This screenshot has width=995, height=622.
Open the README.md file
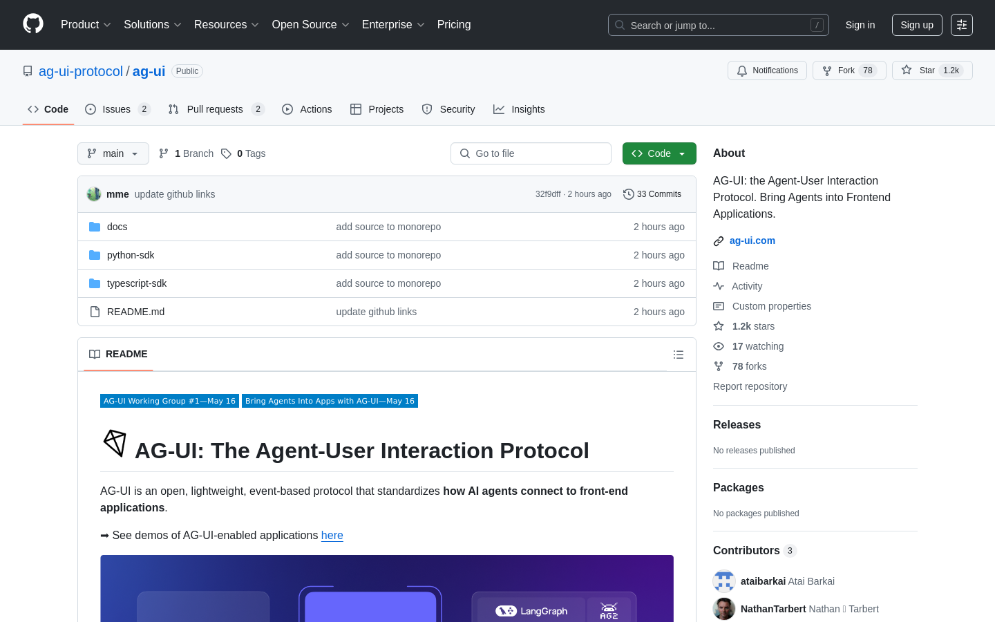(x=136, y=312)
